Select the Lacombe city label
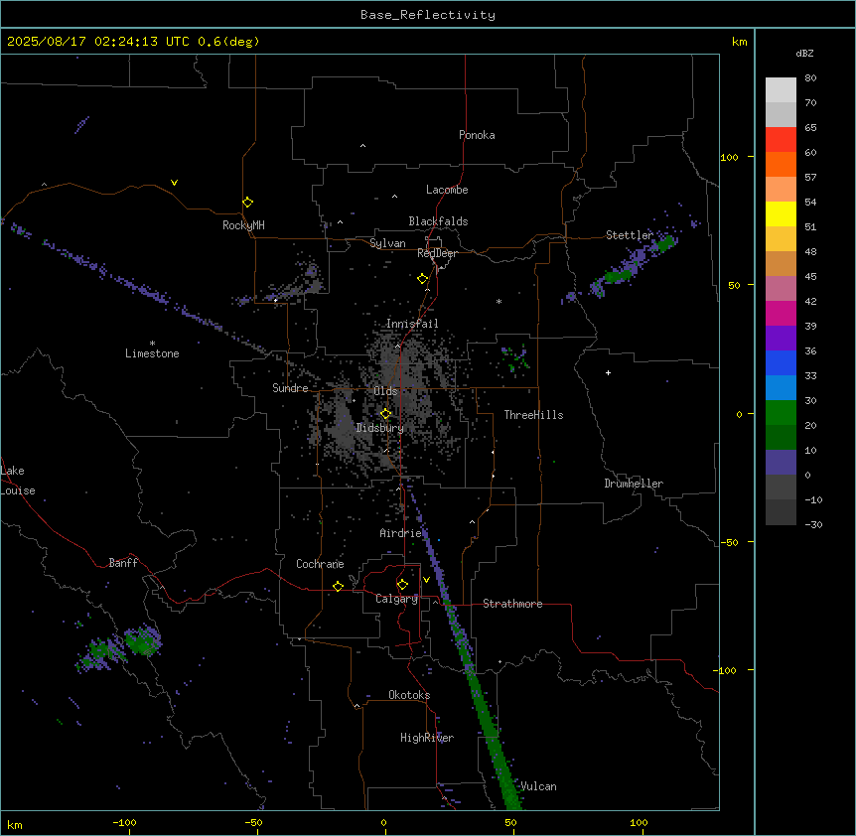The height and width of the screenshot is (836, 856). click(447, 190)
